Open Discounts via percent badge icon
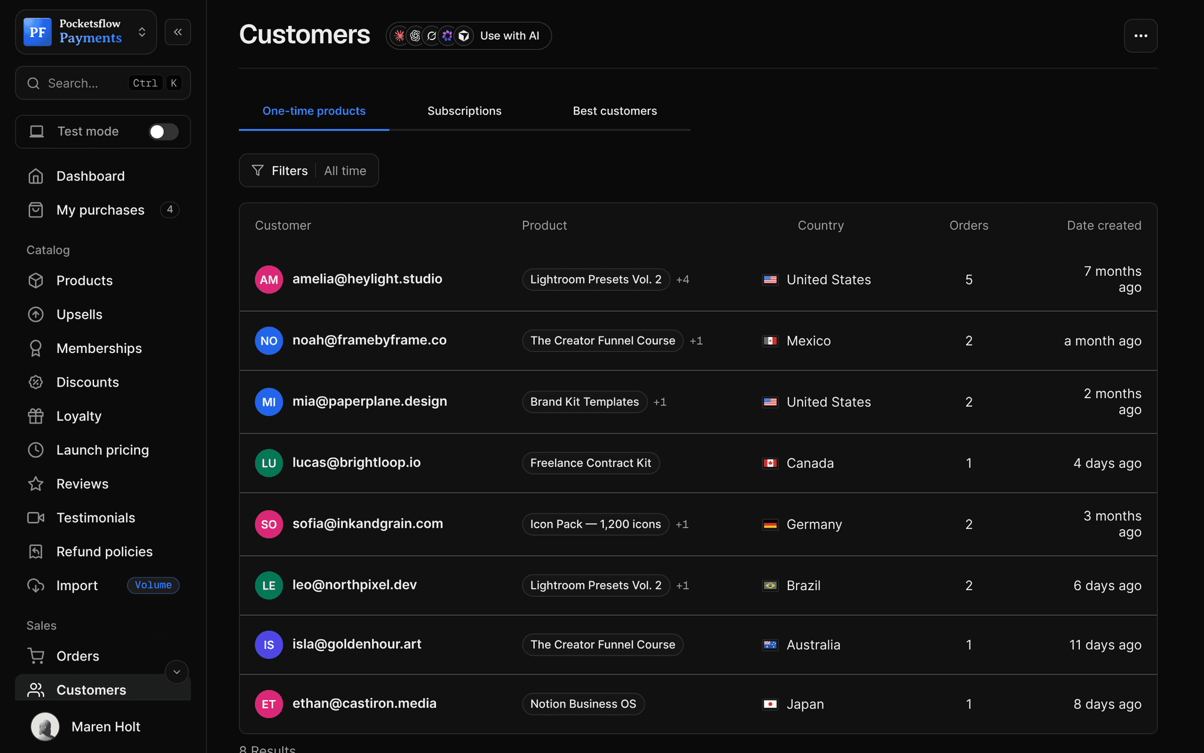 pos(36,382)
